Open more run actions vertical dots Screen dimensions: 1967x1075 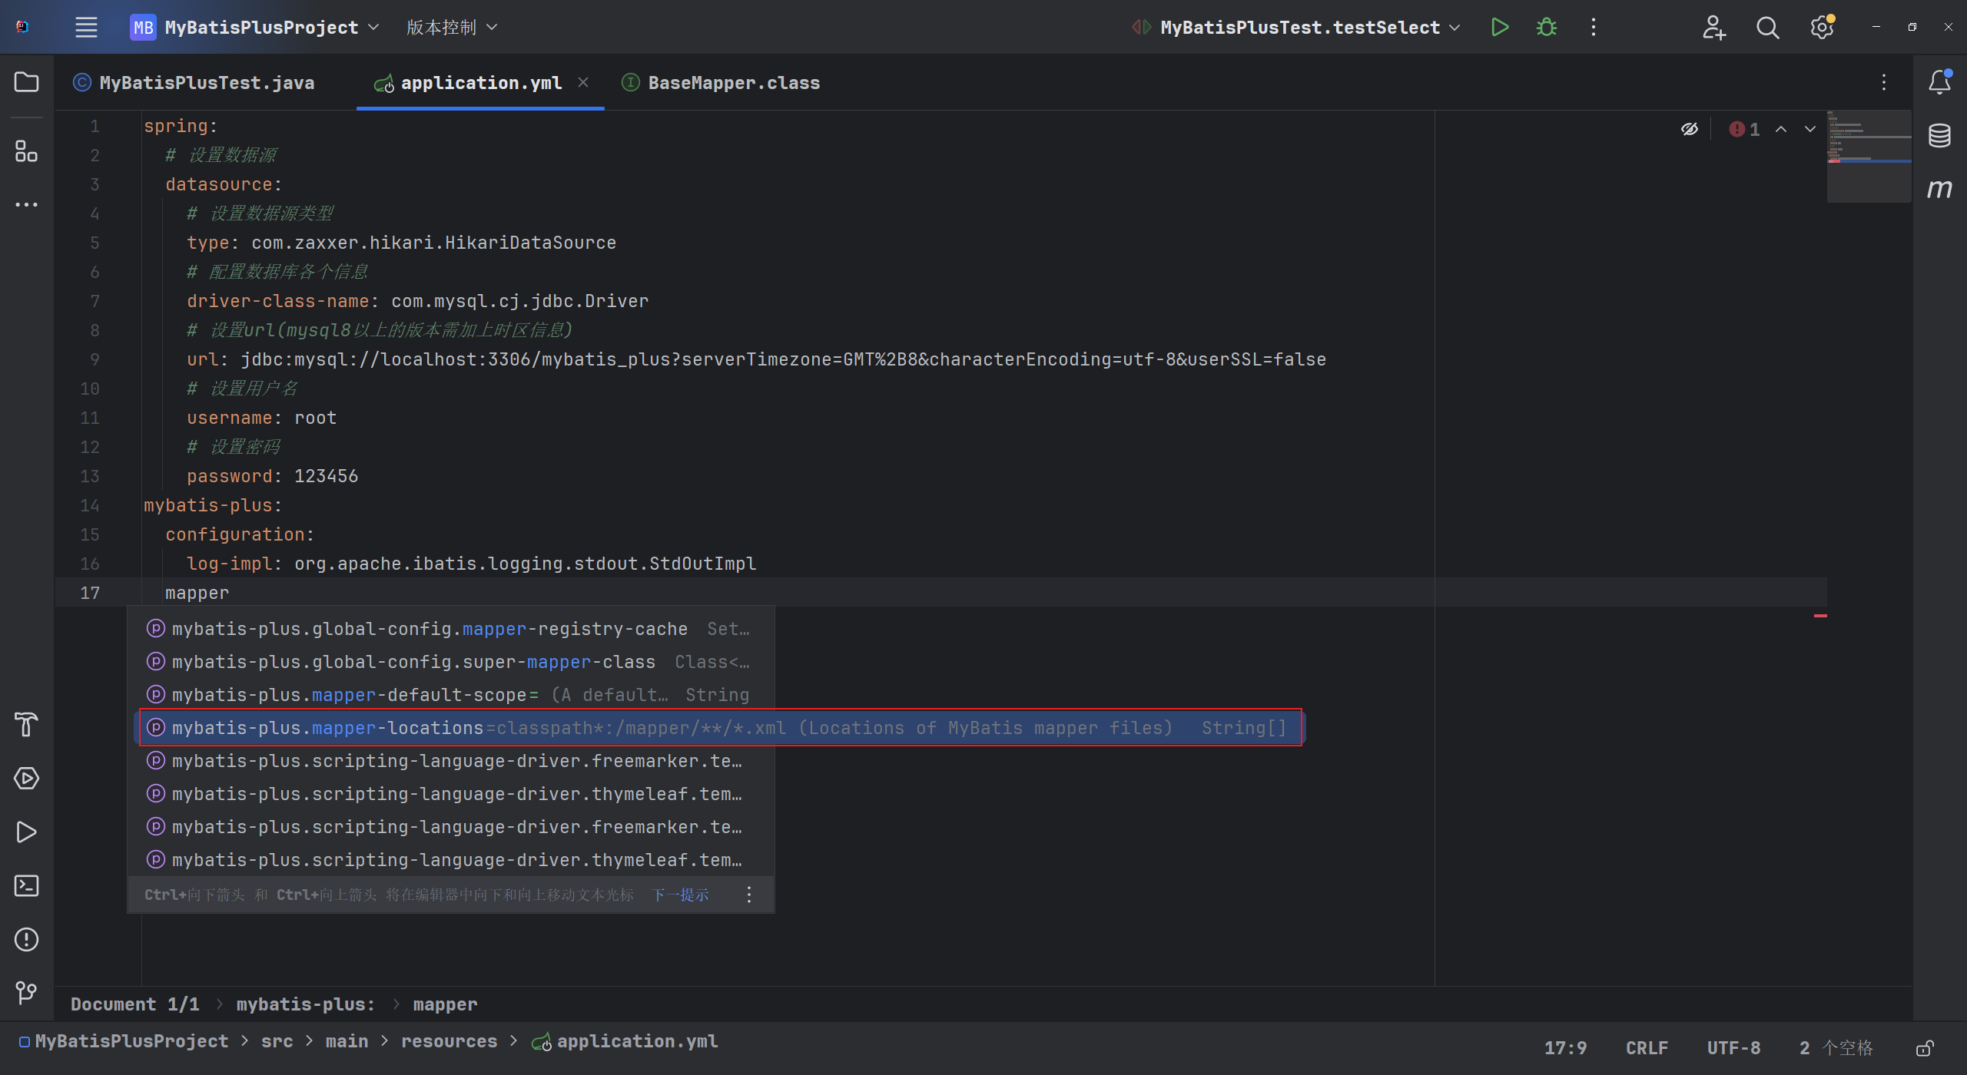[1594, 28]
